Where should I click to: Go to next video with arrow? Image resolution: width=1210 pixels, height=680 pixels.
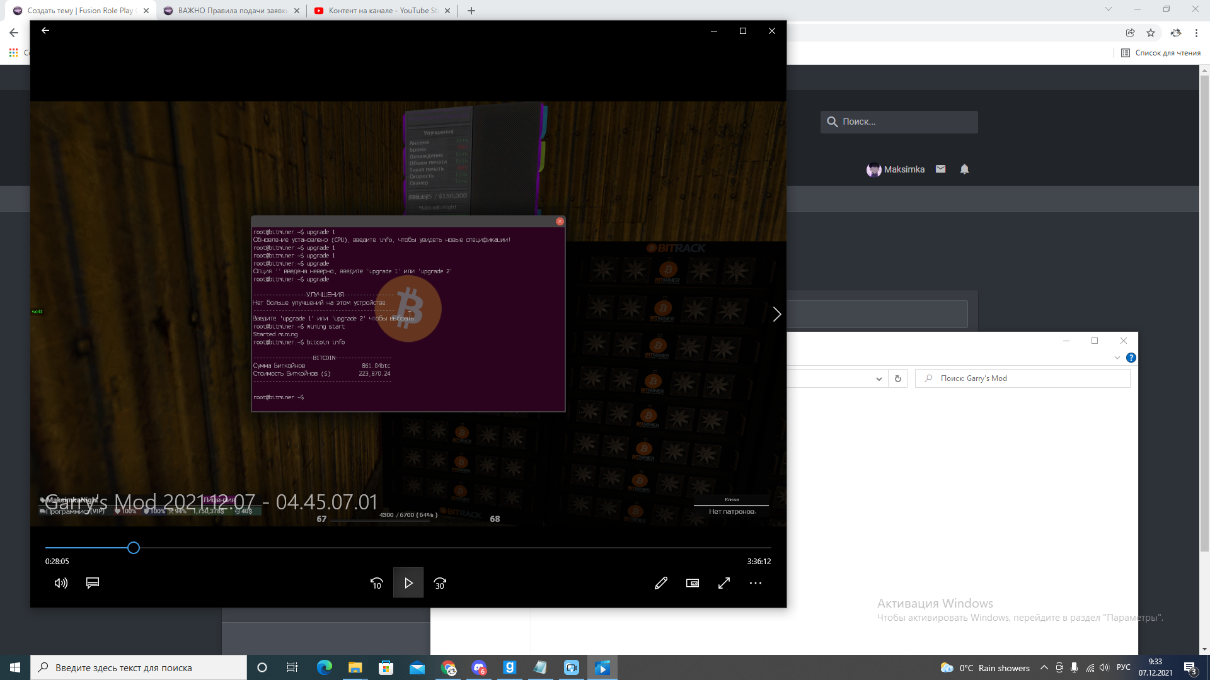click(776, 314)
